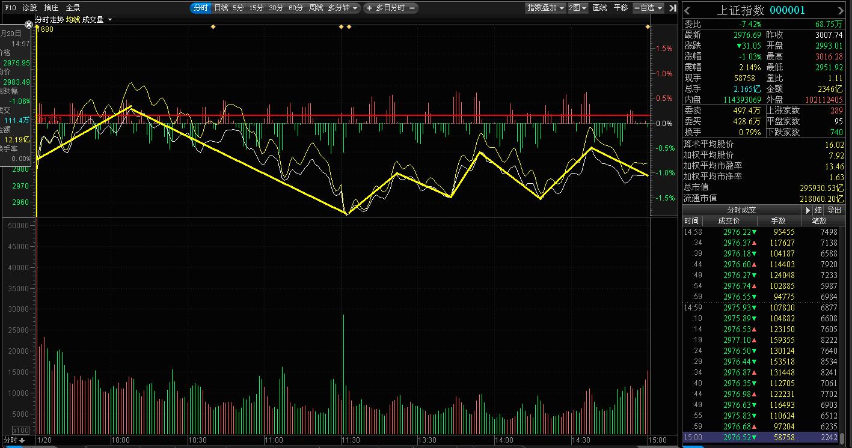The width and height of the screenshot is (852, 448).
Task: Click the tall volume spike bar at 11:30
Action: [x=343, y=374]
